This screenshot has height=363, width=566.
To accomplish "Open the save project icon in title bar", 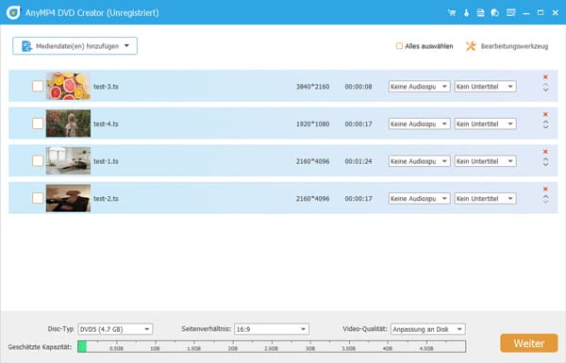I will coord(480,12).
